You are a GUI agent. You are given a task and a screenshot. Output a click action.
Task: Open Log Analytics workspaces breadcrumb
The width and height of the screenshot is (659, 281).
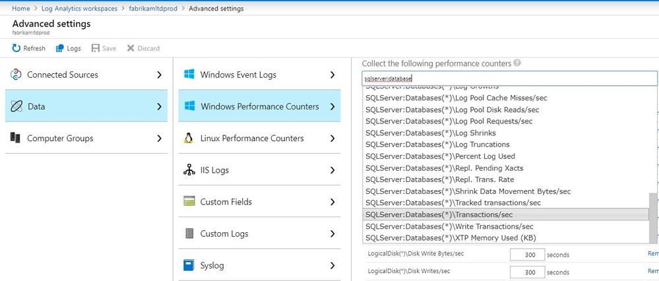tap(79, 9)
